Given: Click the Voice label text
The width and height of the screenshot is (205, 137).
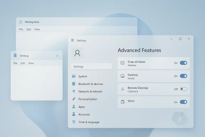Looking at the screenshot, I should click(x=131, y=101).
